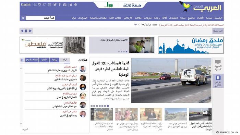Open ثقافة in the navigation menu
The image size is (240, 135).
pos(164,18)
